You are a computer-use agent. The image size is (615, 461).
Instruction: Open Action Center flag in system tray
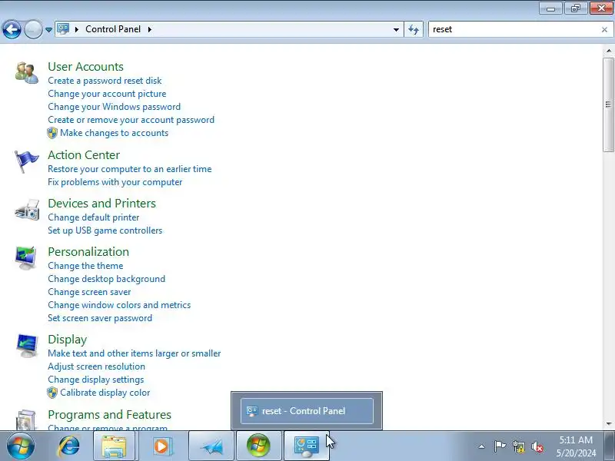coord(499,446)
